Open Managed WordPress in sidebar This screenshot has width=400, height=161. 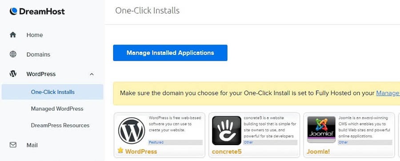pyautogui.click(x=57, y=109)
